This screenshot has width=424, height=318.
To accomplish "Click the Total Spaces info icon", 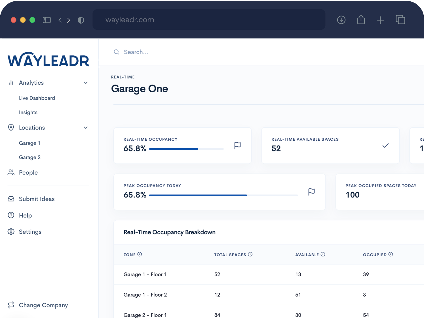I will (x=250, y=254).
